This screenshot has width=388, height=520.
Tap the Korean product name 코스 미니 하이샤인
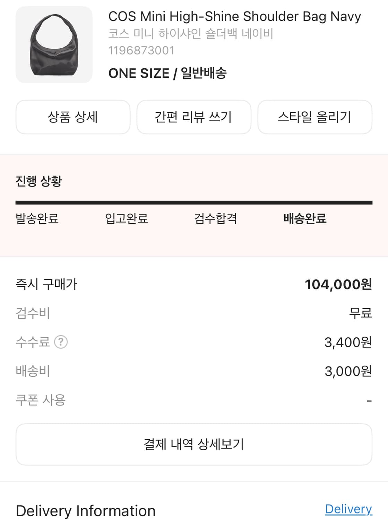click(191, 34)
